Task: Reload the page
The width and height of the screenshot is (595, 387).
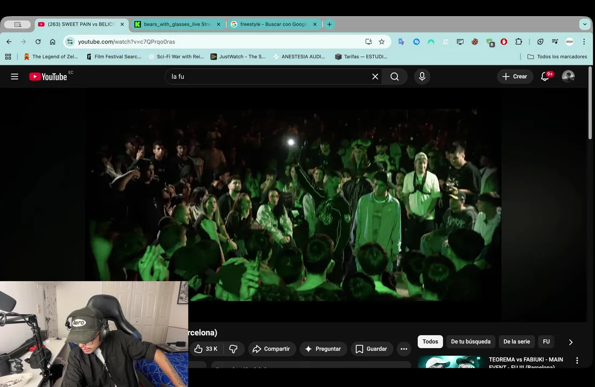Action: [38, 42]
